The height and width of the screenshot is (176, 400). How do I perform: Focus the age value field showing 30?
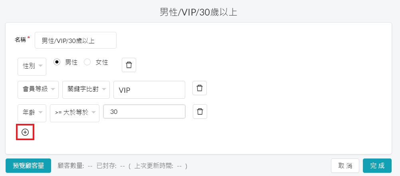coord(145,111)
